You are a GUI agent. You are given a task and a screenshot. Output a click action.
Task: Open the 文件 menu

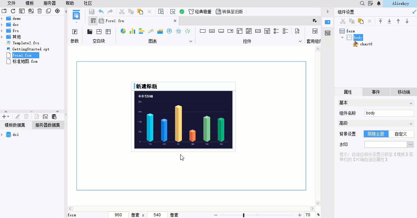coord(12,3)
